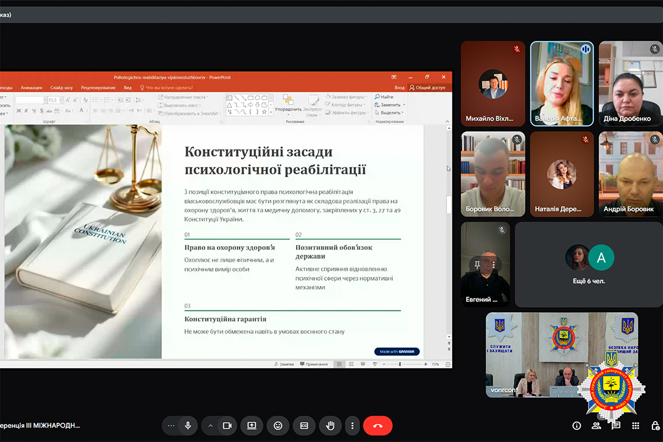The width and height of the screenshot is (663, 442).
Task: Expand video settings arrow next to the camera
Action: pos(210,425)
